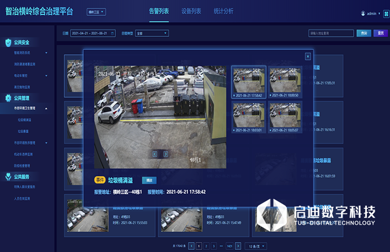The width and height of the screenshot is (390, 252).
Task: Click the yellow 事件 tag
Action: (x=100, y=180)
